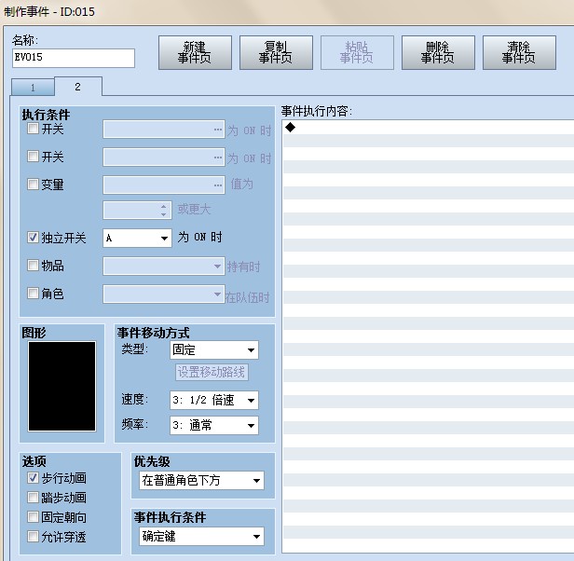Click the 删除事件页 button
The width and height of the screenshot is (574, 561).
point(438,52)
